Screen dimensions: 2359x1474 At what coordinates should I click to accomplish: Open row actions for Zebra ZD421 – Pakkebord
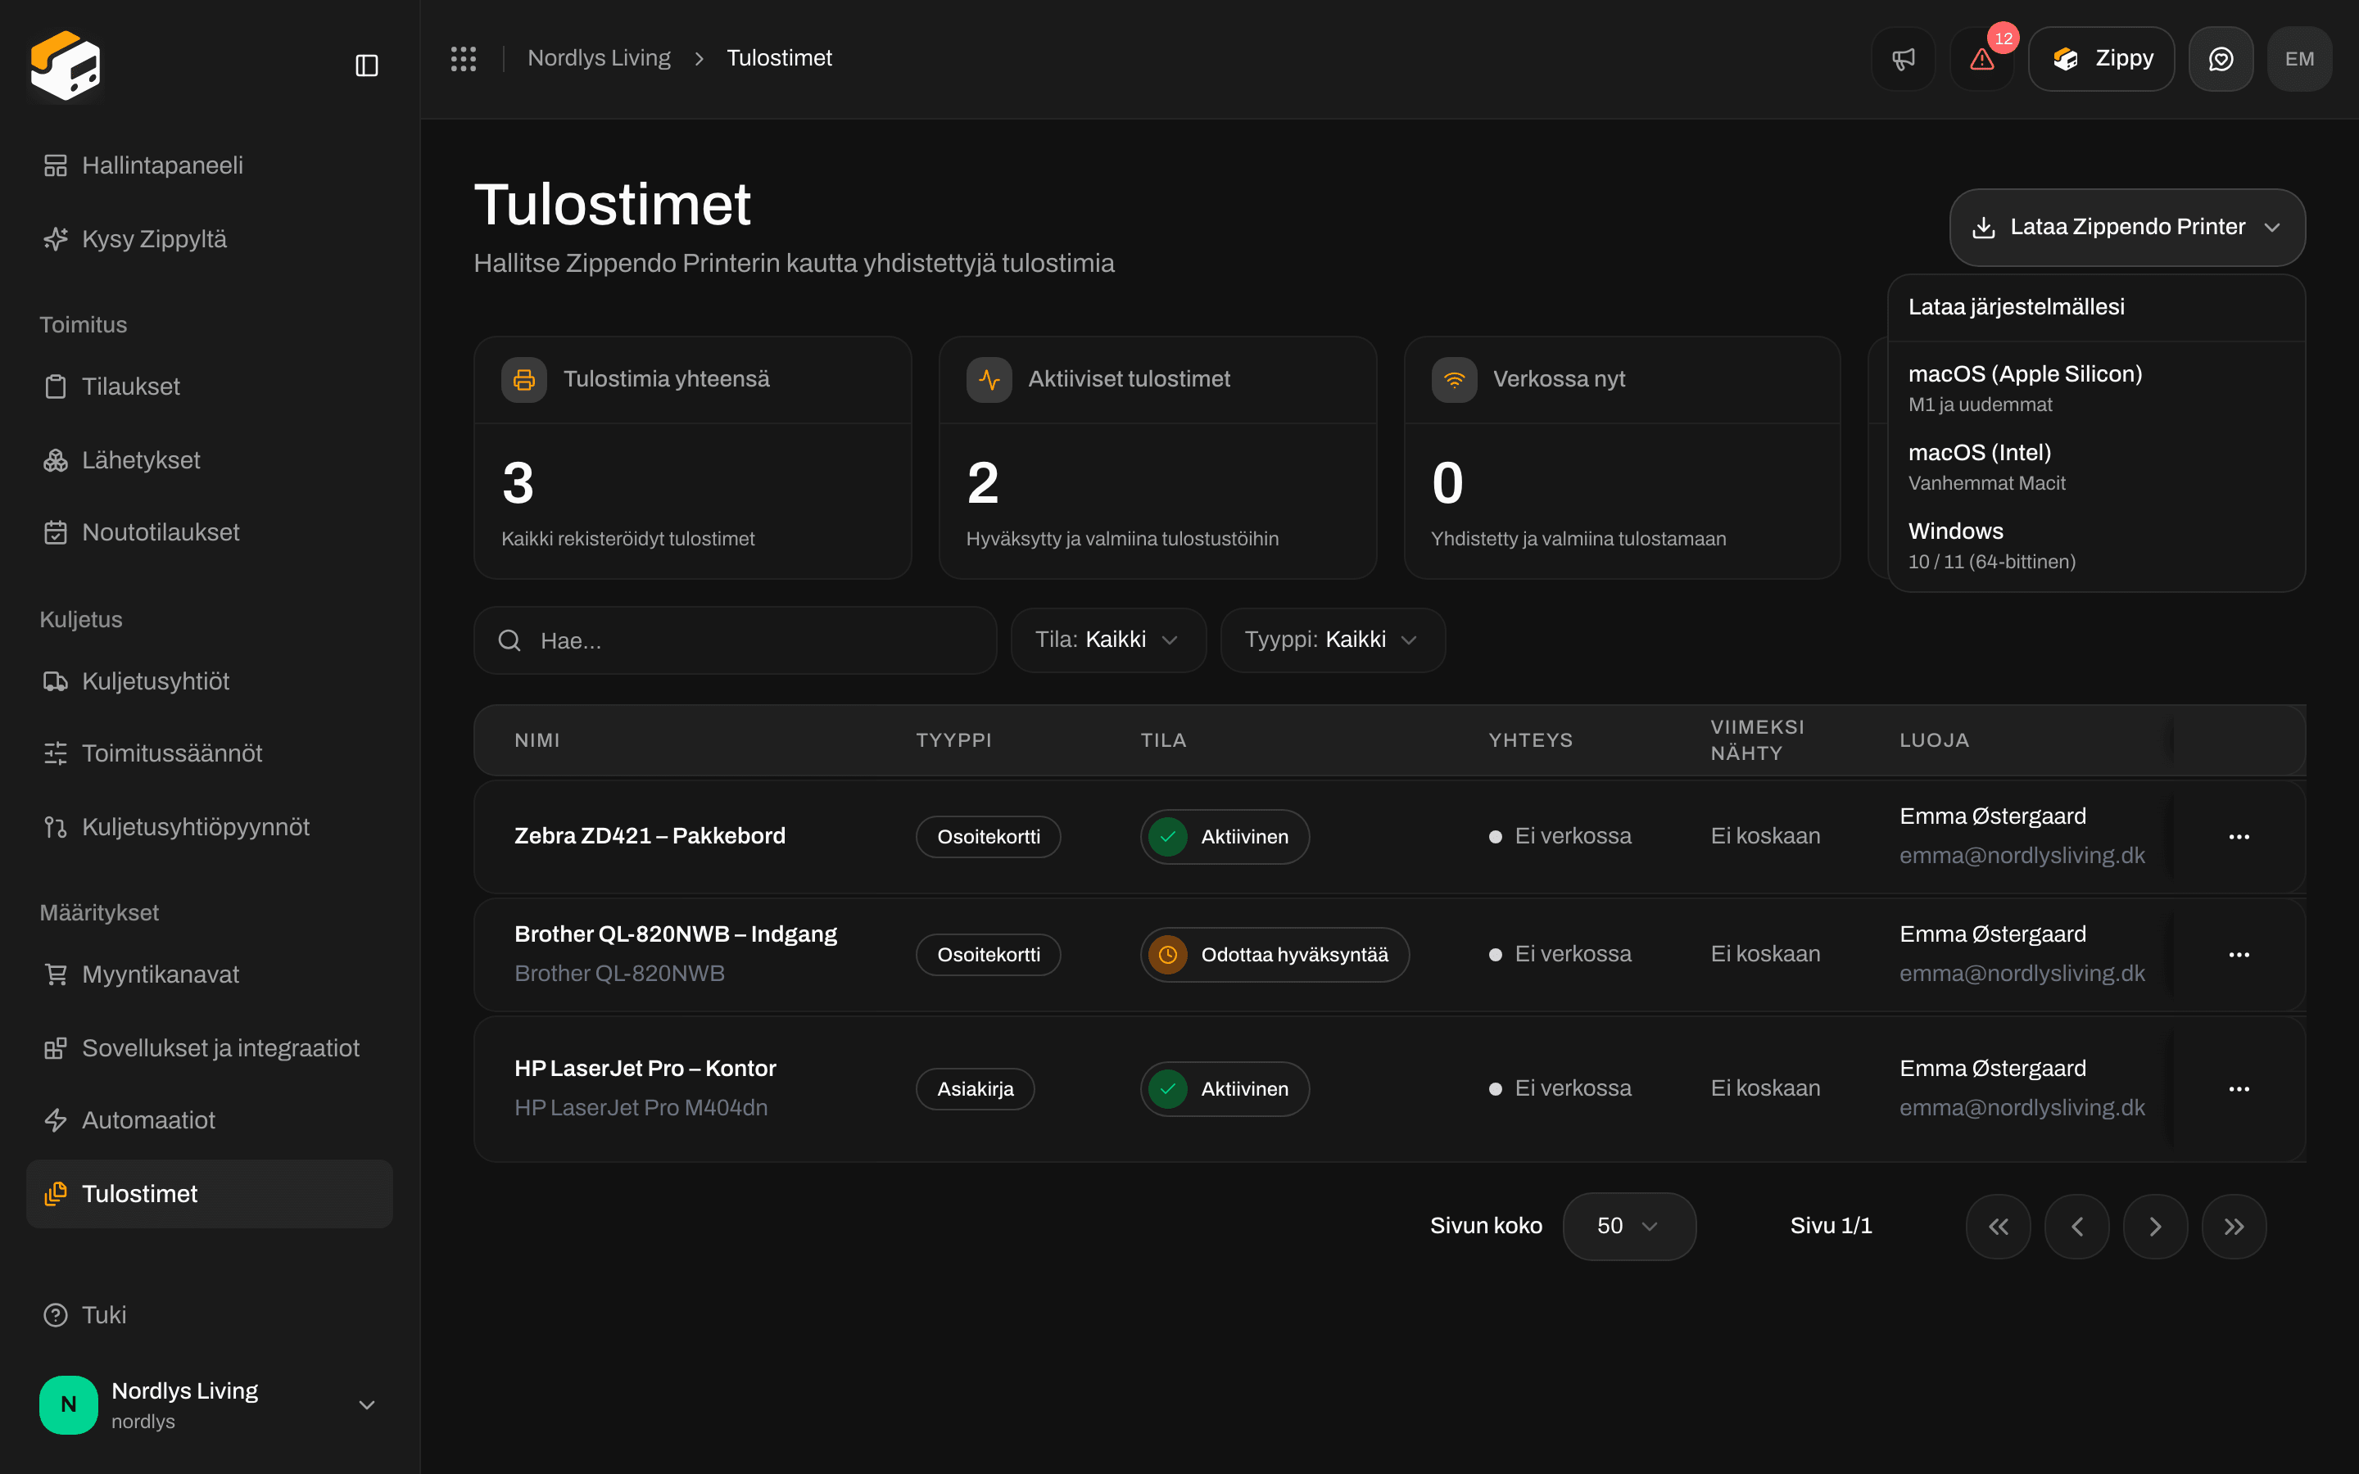tap(2239, 836)
